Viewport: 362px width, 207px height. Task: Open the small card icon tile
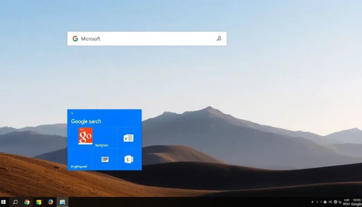[105, 160]
